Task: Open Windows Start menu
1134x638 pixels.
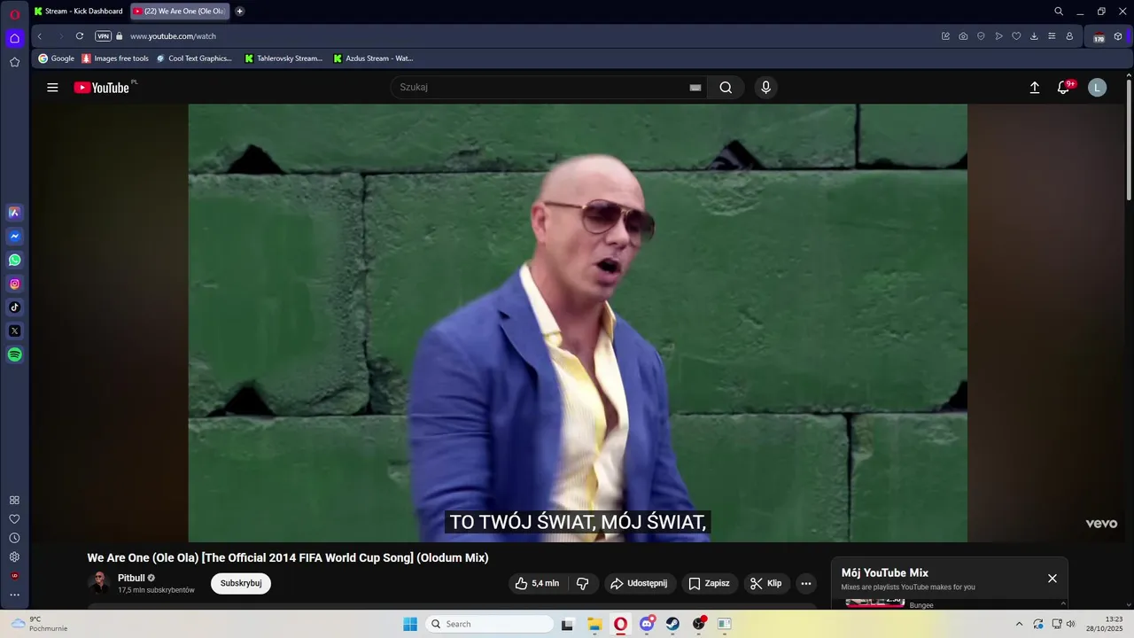Action: pyautogui.click(x=410, y=624)
